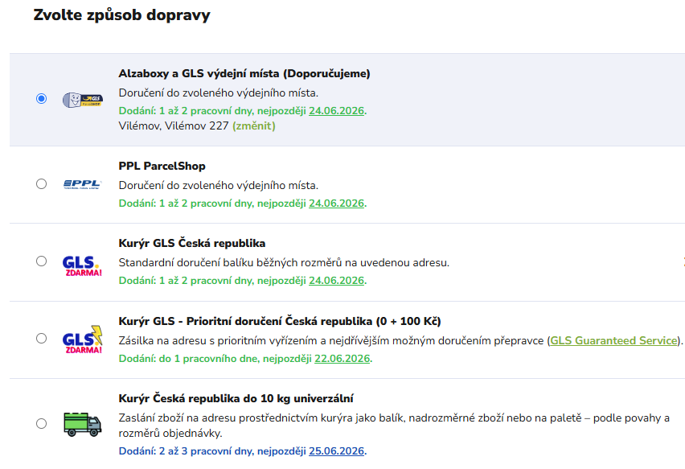Click the PPL logo icon

pyautogui.click(x=83, y=184)
